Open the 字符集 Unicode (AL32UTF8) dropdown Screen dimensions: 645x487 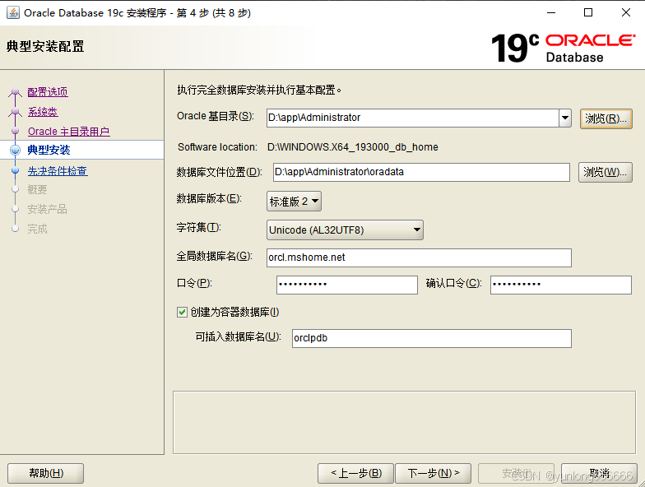click(345, 230)
